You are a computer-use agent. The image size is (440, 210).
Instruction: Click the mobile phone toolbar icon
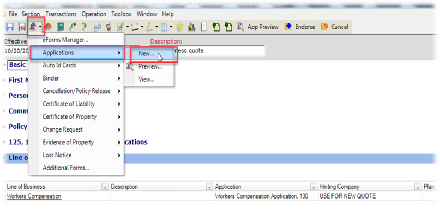click(108, 27)
